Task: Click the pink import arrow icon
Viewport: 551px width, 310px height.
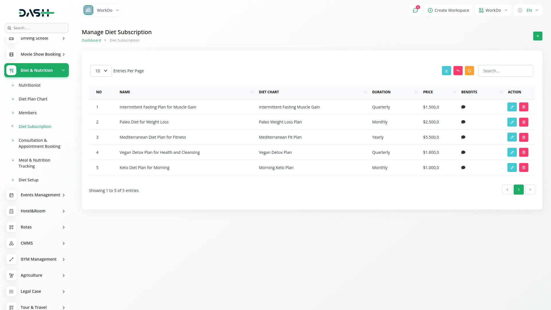Action: coord(458,71)
